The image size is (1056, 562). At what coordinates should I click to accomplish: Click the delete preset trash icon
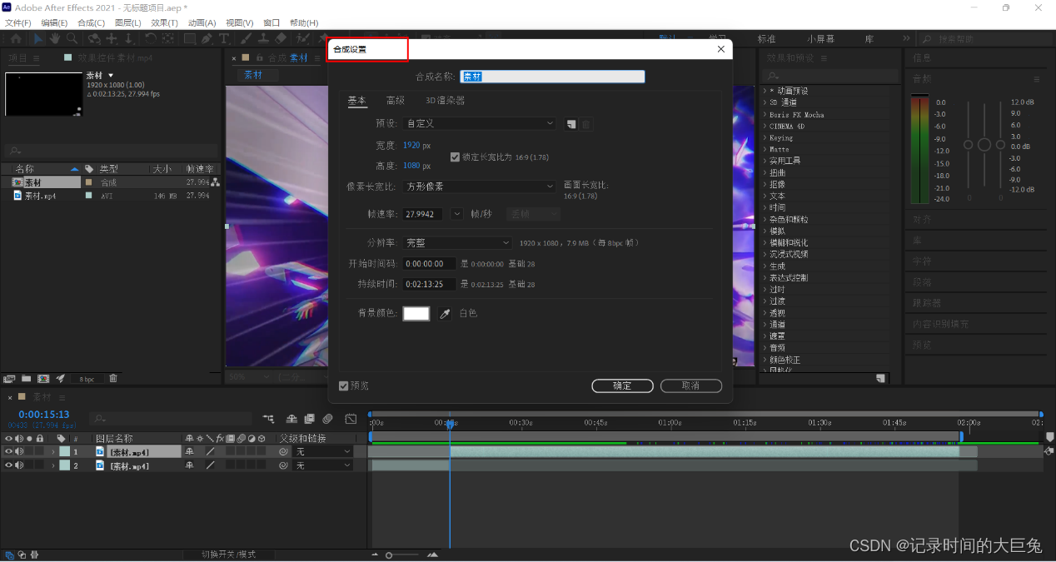coord(586,124)
